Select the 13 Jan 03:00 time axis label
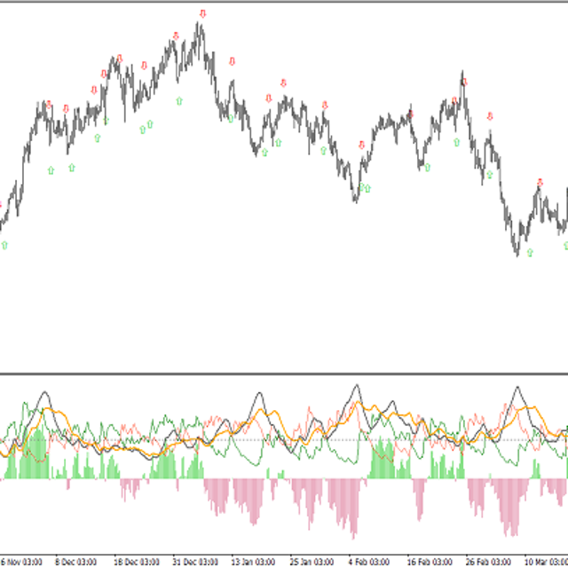The width and height of the screenshot is (568, 568). coord(253,562)
